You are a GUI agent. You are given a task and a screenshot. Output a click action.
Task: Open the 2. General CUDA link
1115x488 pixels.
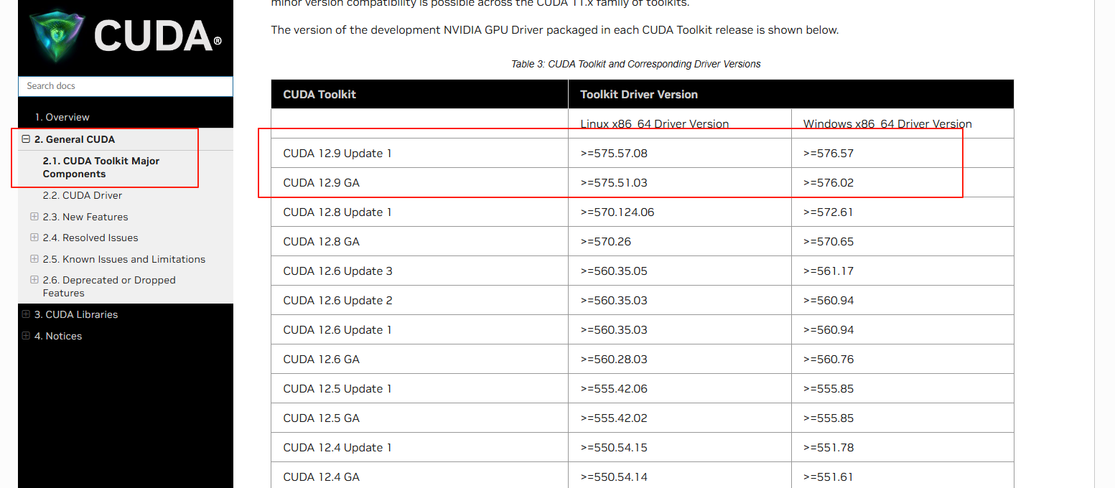point(75,139)
